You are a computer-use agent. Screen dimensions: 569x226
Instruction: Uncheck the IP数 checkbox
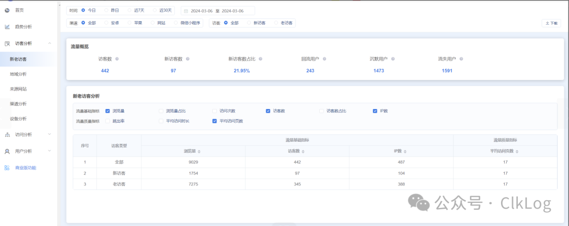(375, 111)
